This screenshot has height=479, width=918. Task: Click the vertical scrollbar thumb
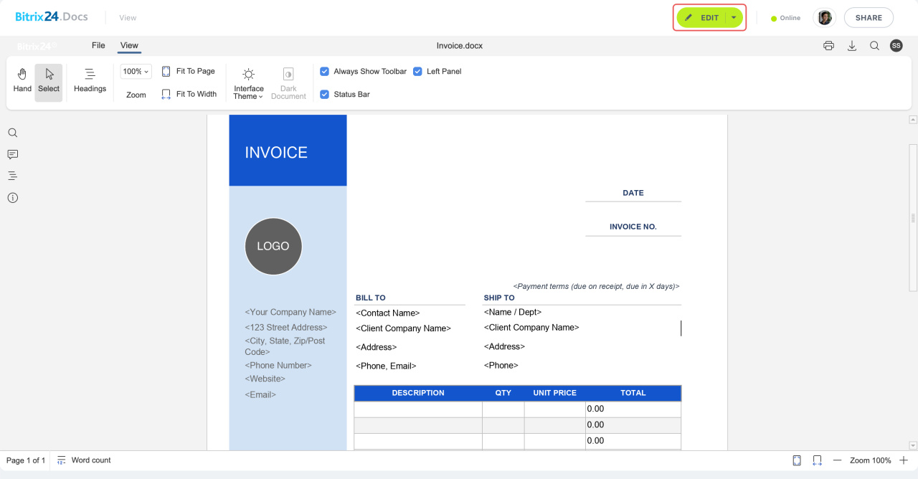coord(913,217)
